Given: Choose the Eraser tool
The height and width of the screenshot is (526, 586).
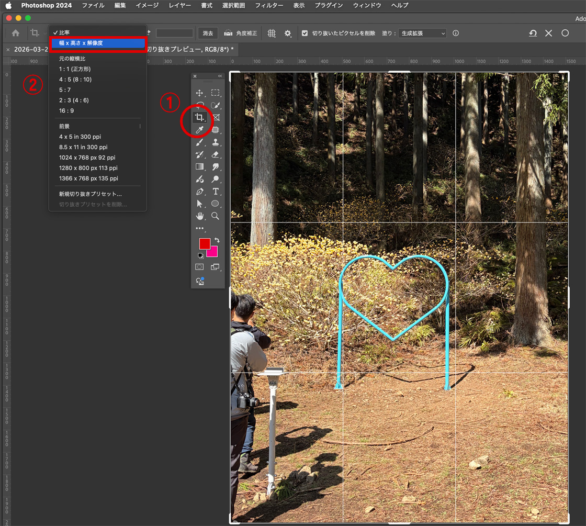Looking at the screenshot, I should 215,154.
